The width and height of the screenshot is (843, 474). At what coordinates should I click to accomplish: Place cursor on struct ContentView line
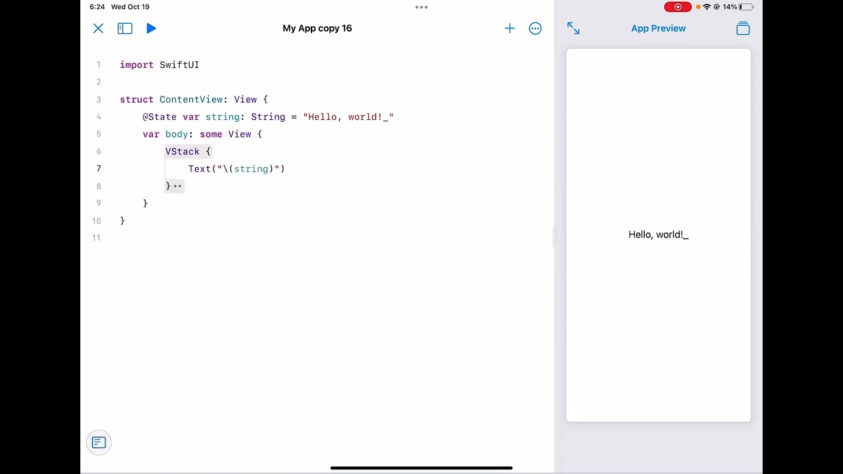(194, 99)
